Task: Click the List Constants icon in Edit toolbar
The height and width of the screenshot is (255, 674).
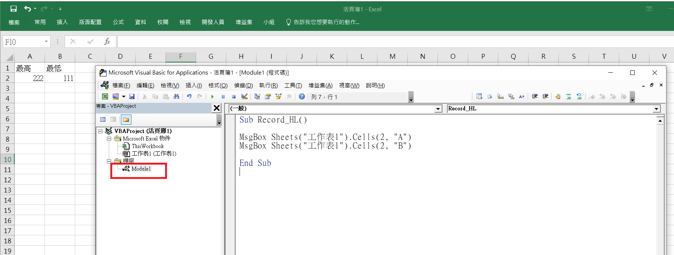Action: (x=490, y=96)
